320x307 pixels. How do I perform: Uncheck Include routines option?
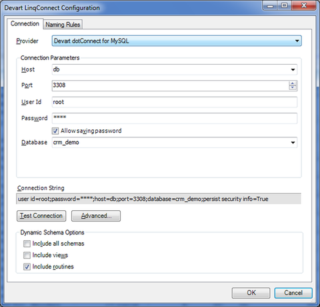[27, 267]
